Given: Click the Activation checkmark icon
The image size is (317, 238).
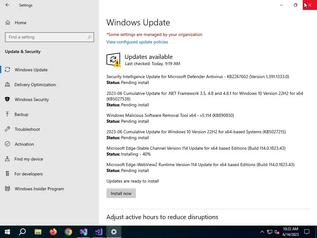Looking at the screenshot, I should click(x=7, y=144).
